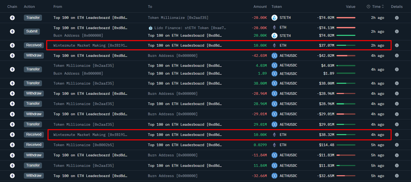This screenshot has width=411, height=182.
Task: Click the $114.48 value cell
Action: click(x=327, y=145)
